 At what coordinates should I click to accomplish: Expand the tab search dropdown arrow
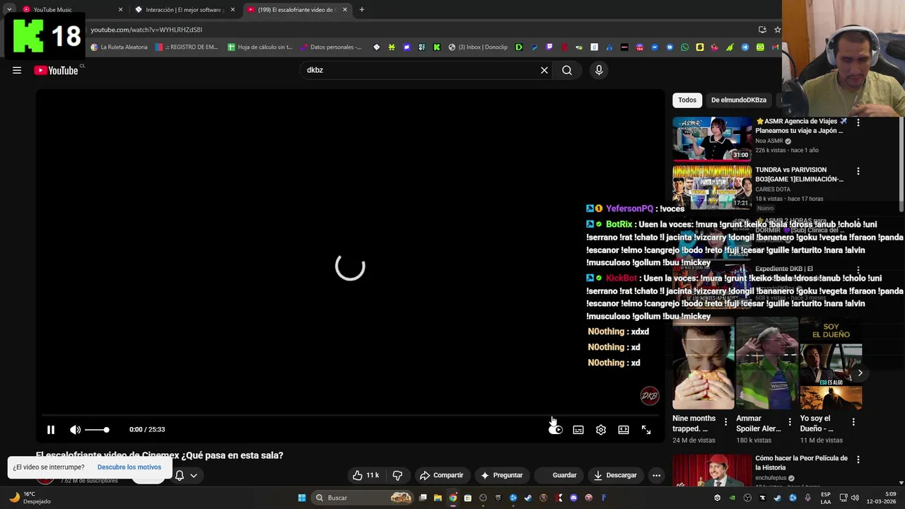[9, 10]
